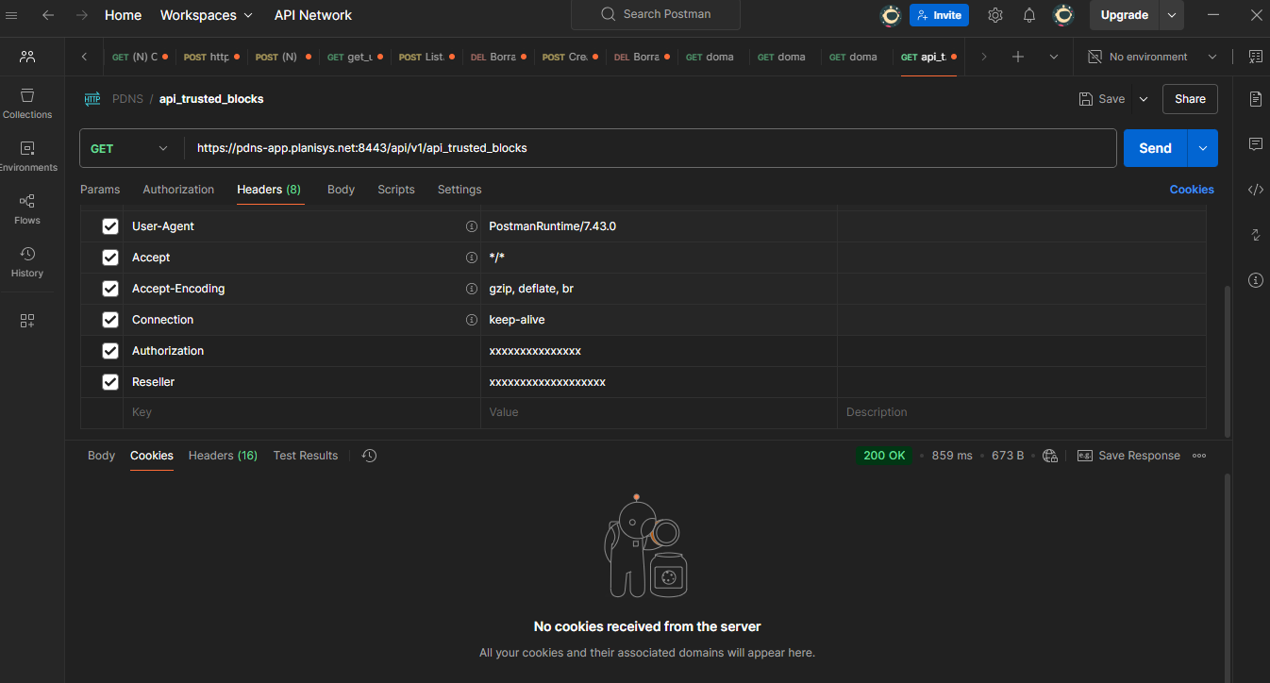
Task: Open the settings gear icon
Action: (x=995, y=15)
